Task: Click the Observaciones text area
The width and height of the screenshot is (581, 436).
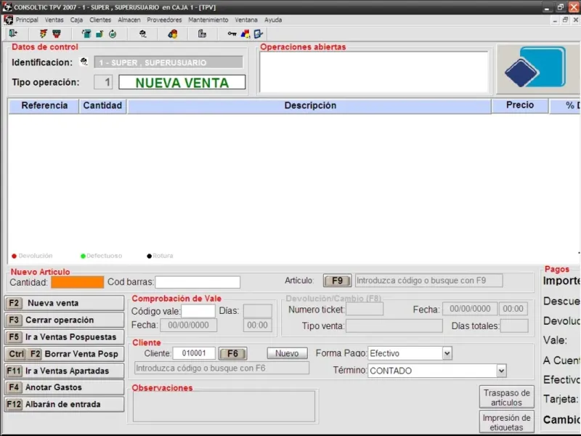Action: coord(224,406)
